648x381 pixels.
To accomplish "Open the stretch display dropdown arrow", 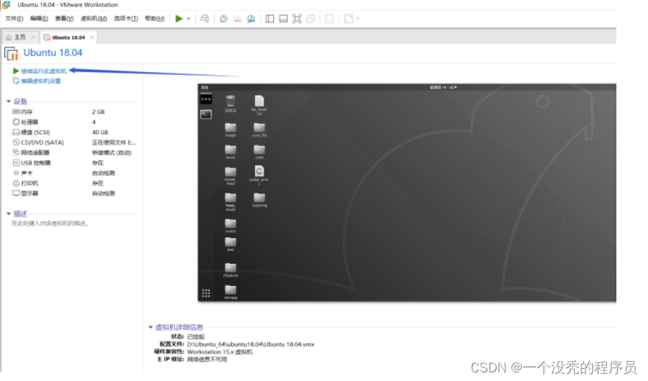I will pyautogui.click(x=358, y=19).
